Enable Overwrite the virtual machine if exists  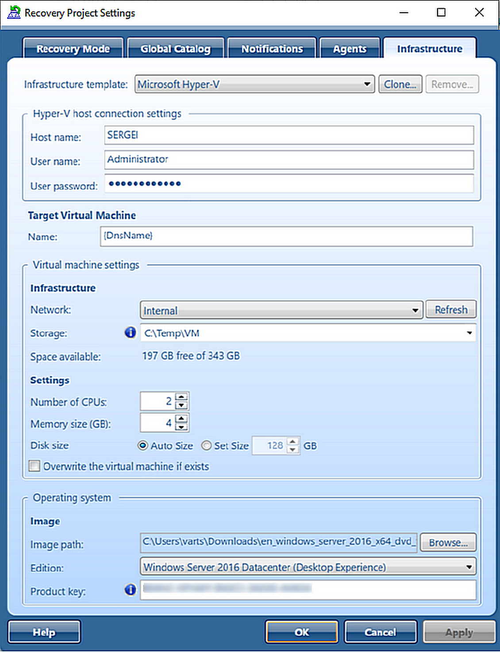34,466
